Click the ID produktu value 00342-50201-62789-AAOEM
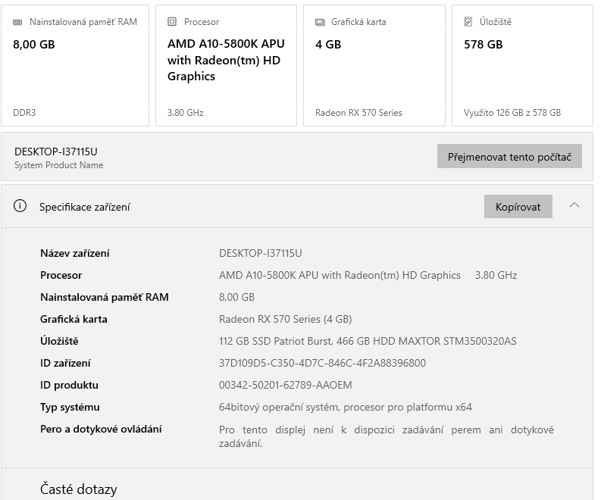The image size is (601, 500). click(285, 385)
